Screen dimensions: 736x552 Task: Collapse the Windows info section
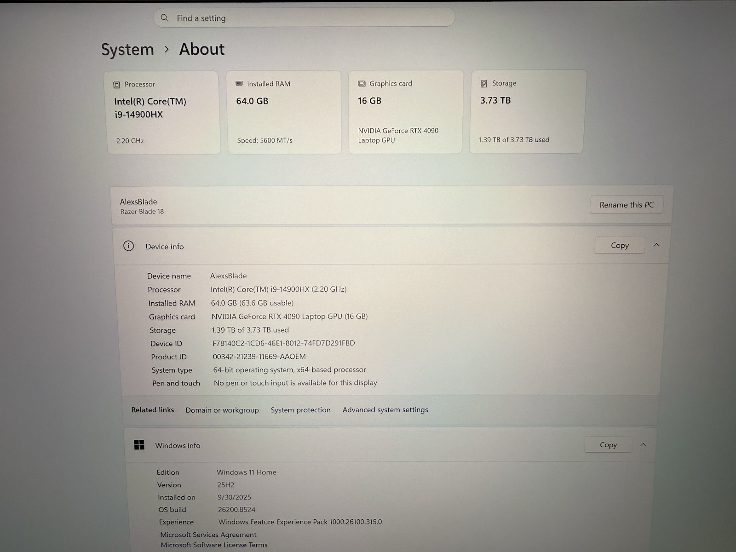(643, 444)
